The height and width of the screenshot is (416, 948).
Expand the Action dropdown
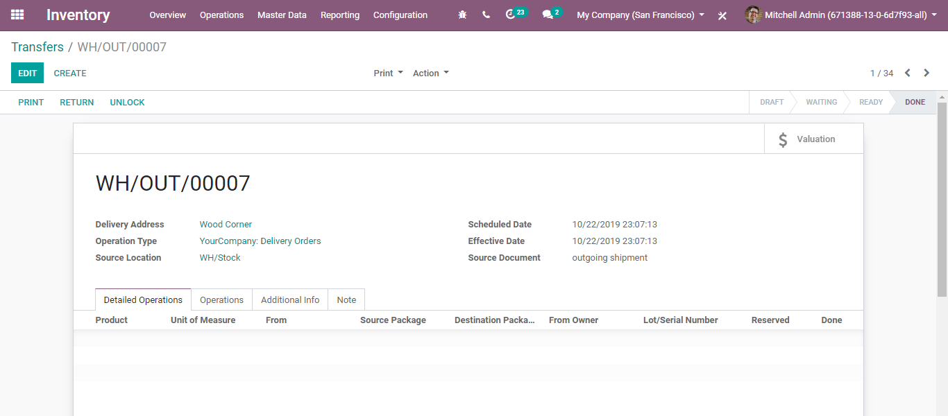(431, 73)
